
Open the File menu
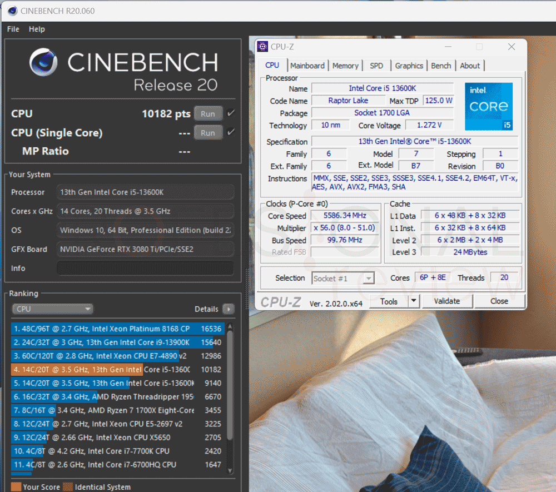(13, 29)
